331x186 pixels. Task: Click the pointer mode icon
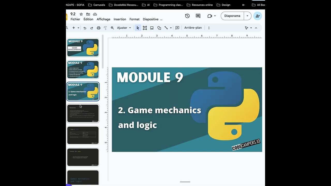(x=246, y=28)
